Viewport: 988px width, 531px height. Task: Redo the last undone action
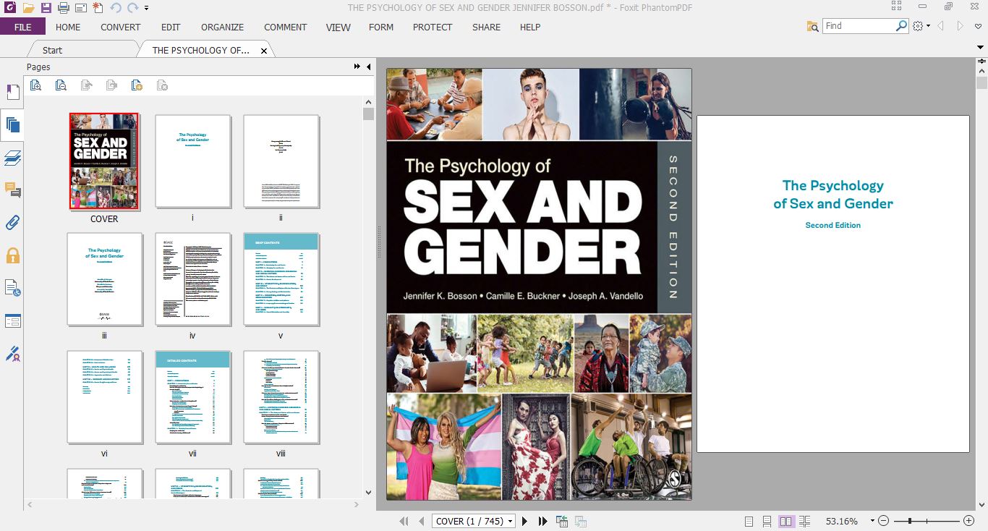coord(132,8)
